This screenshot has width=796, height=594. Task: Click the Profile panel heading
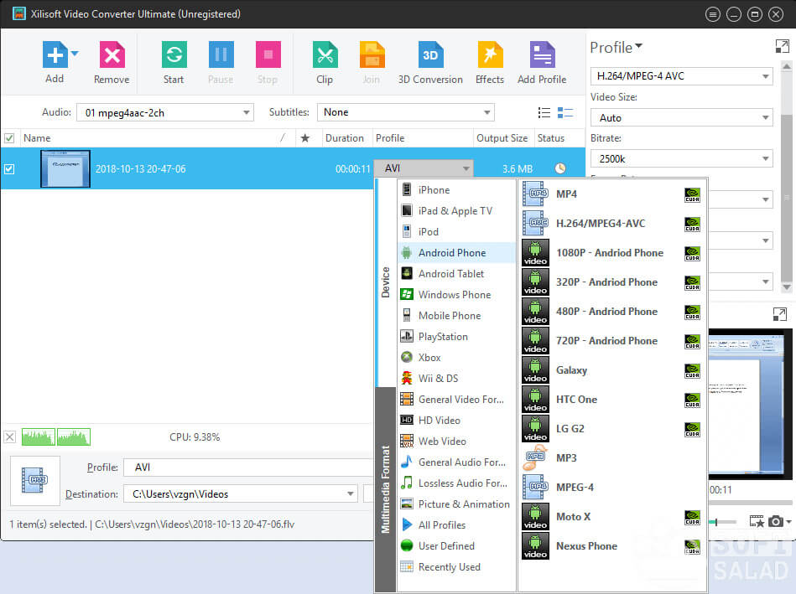click(x=616, y=48)
